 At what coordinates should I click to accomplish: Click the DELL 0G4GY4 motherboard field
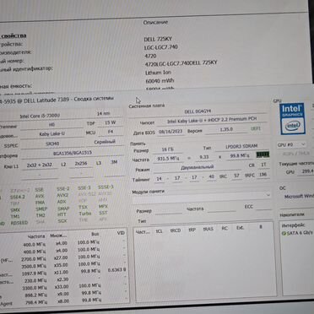click(x=198, y=111)
